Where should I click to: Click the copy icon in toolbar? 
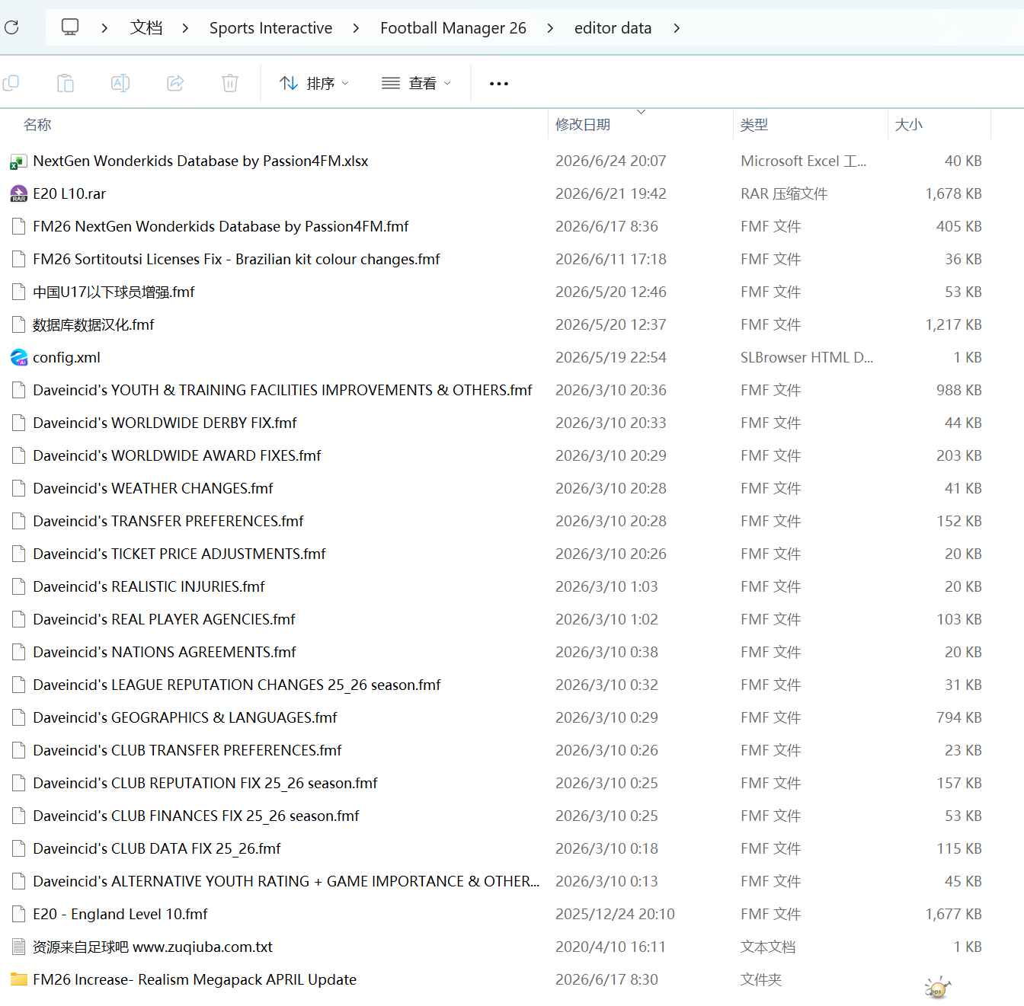(11, 83)
